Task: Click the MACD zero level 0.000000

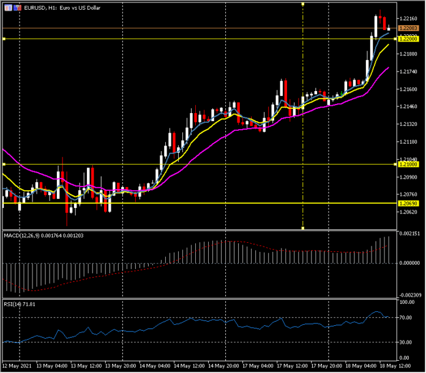Action: click(x=409, y=264)
